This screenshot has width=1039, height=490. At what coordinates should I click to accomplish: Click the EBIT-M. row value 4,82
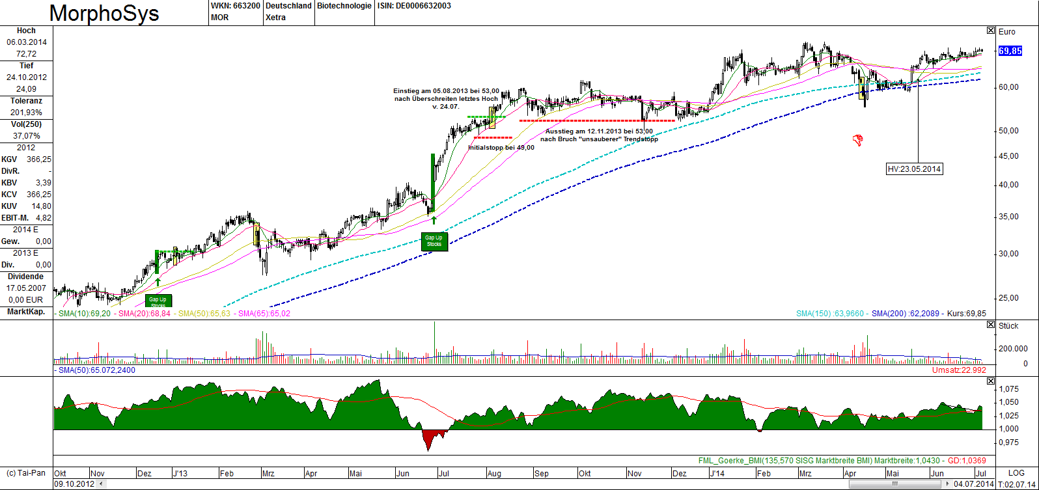coord(44,218)
